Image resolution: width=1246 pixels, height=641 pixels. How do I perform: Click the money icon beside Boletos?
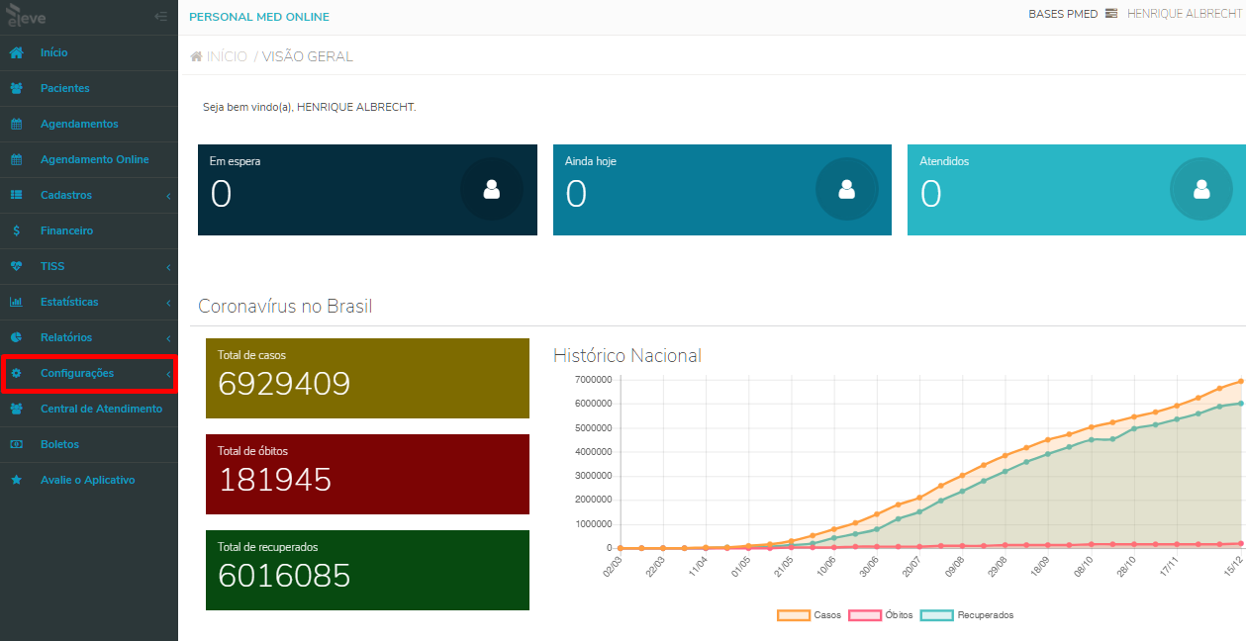click(x=16, y=444)
